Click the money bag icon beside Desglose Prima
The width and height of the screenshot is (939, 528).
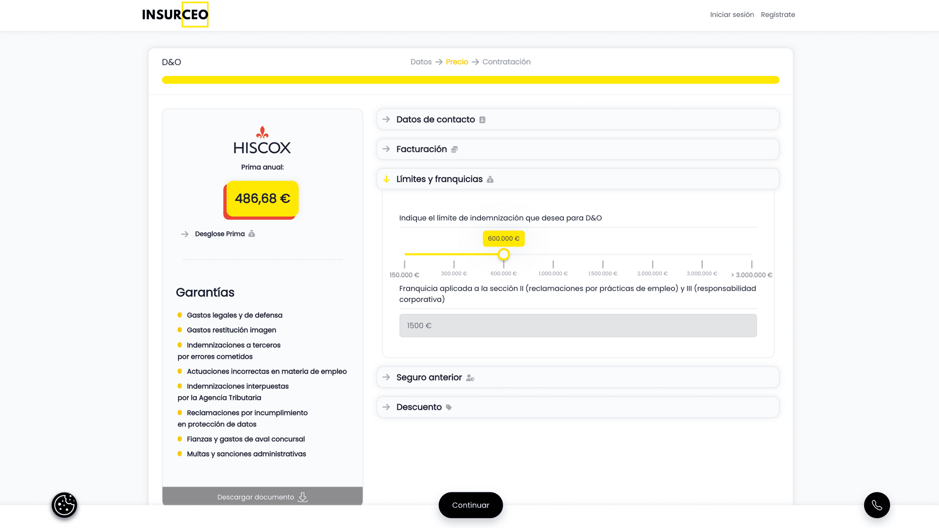[251, 234]
